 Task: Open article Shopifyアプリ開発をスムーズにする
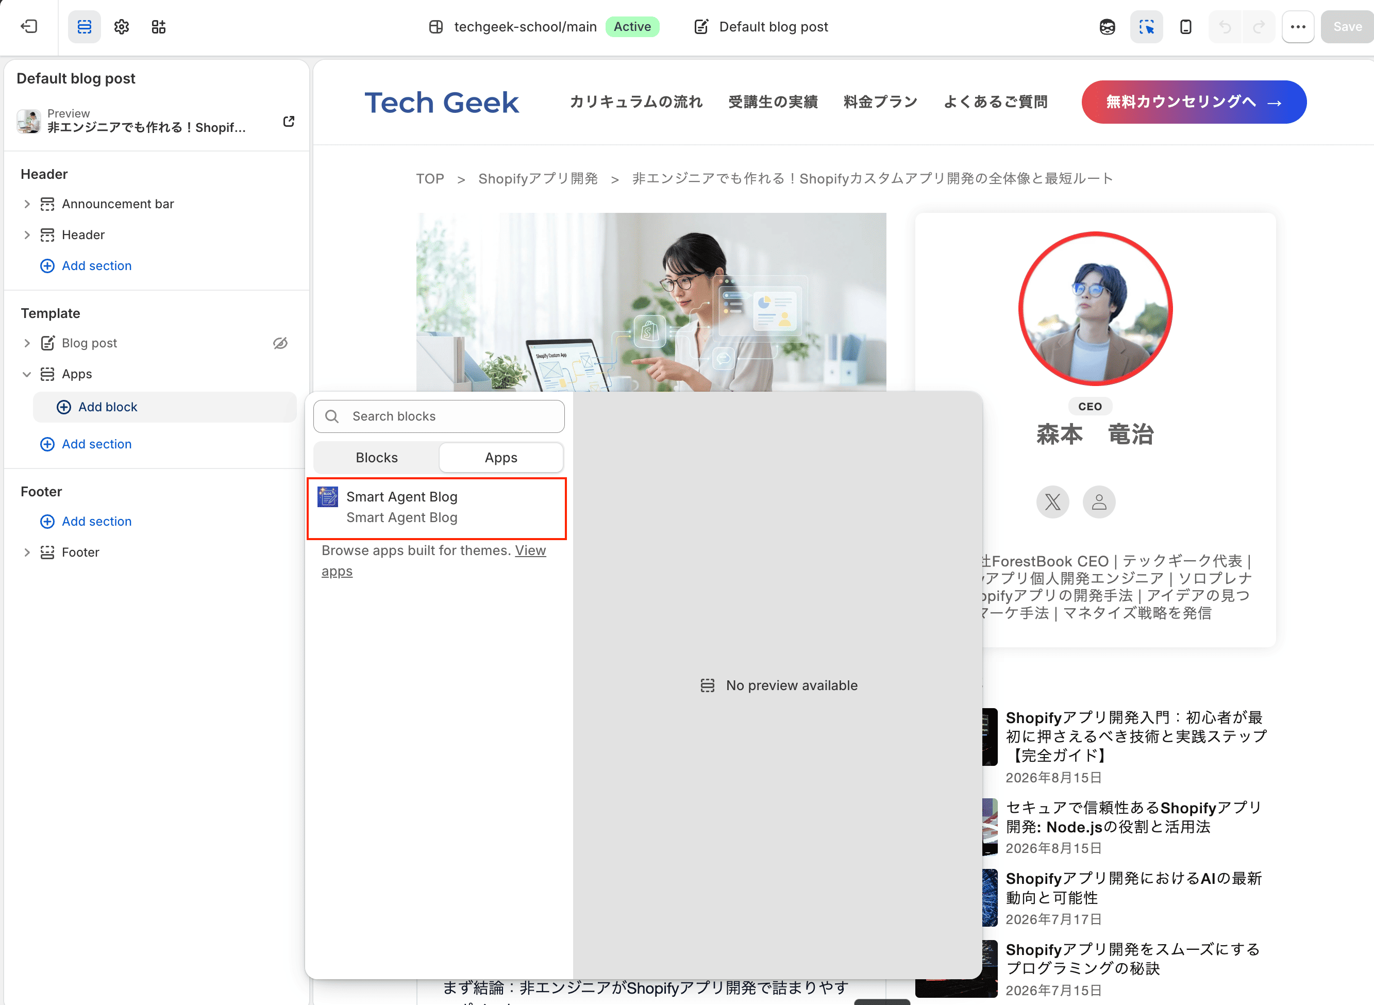(x=1132, y=959)
